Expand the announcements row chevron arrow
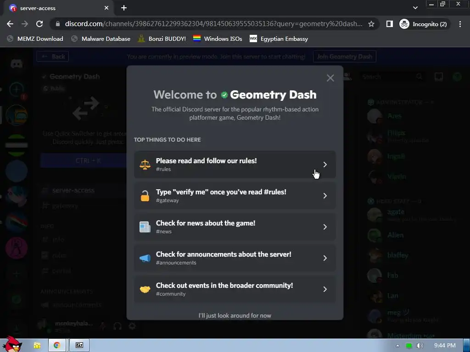The image size is (470, 352). click(325, 258)
